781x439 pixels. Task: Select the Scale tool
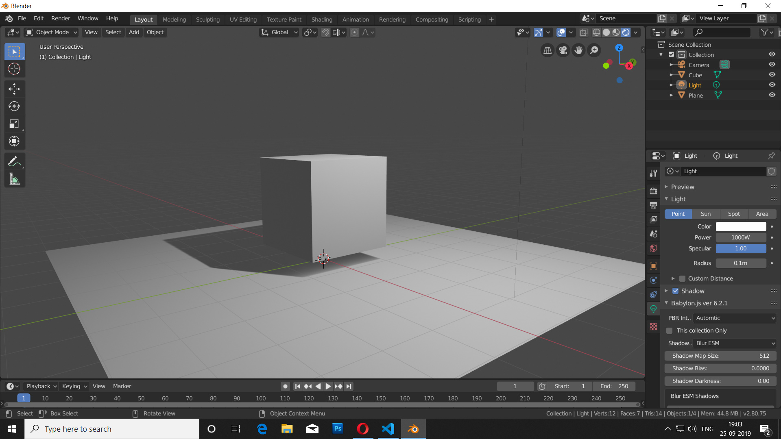14,124
